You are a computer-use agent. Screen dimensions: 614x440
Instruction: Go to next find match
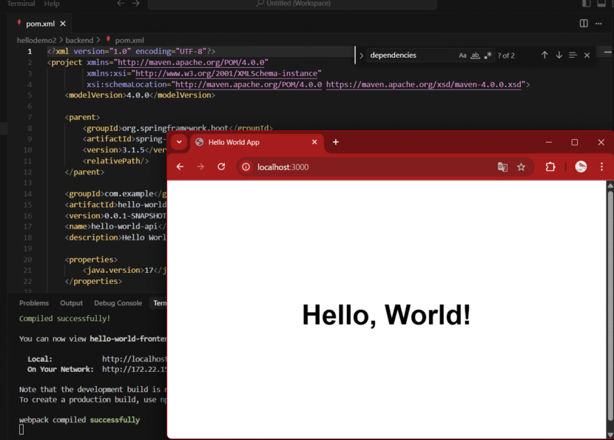click(x=559, y=55)
